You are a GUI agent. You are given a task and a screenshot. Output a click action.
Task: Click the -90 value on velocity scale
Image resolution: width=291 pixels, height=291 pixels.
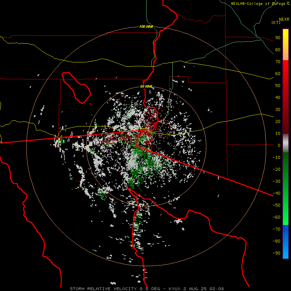point(276,253)
